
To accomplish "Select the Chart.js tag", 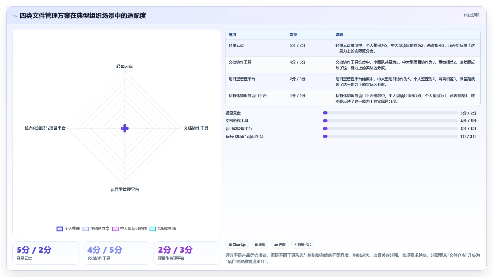I will click(x=237, y=244).
